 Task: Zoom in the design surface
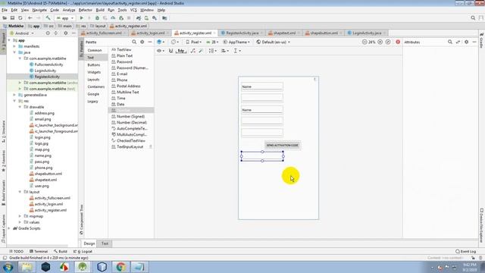pyautogui.click(x=380, y=42)
